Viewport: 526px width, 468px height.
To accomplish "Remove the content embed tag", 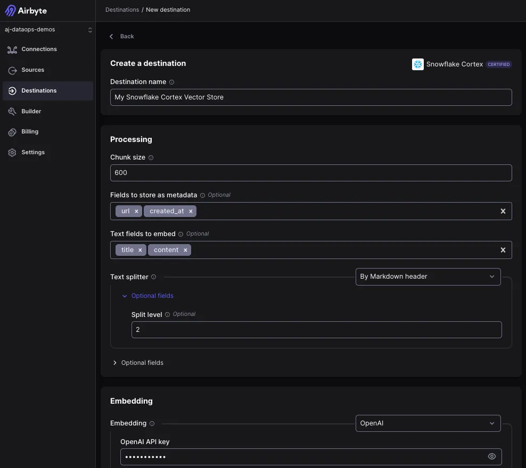I will click(x=185, y=250).
